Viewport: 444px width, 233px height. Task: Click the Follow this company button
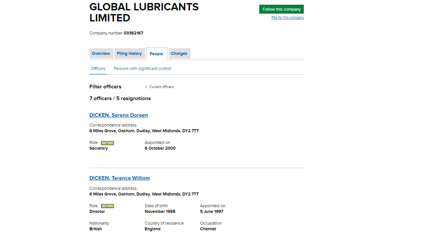(281, 9)
